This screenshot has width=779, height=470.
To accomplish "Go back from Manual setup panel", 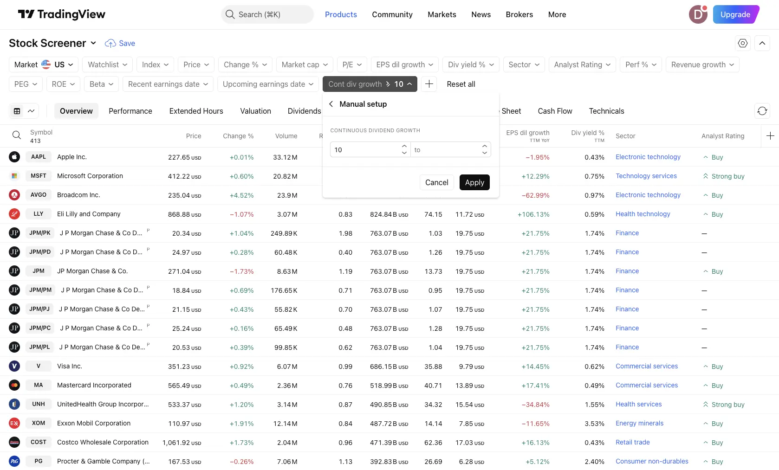I will coord(331,104).
